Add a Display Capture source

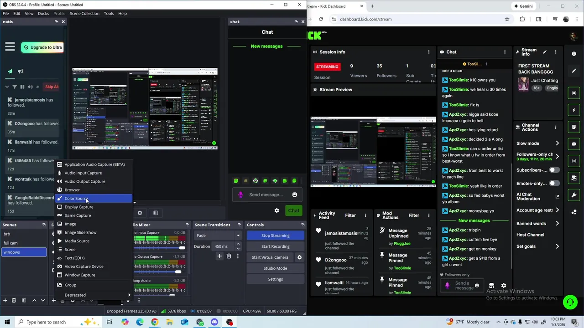point(94,207)
